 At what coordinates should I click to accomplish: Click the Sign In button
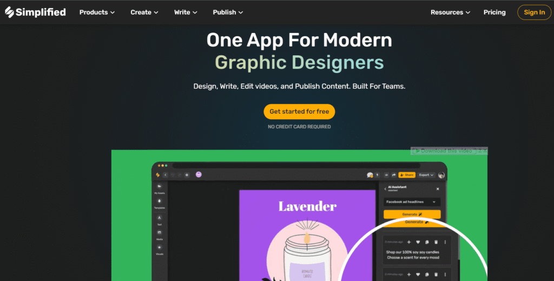(x=534, y=12)
